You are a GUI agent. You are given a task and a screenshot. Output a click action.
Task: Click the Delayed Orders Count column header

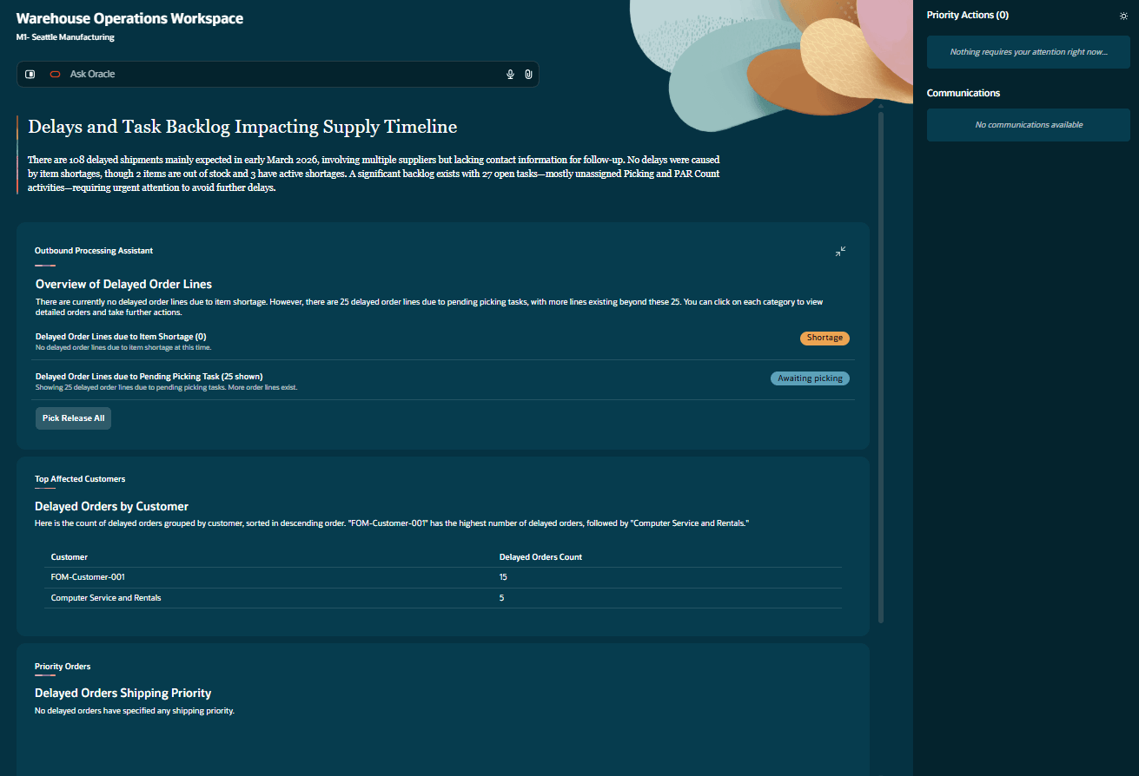(540, 557)
